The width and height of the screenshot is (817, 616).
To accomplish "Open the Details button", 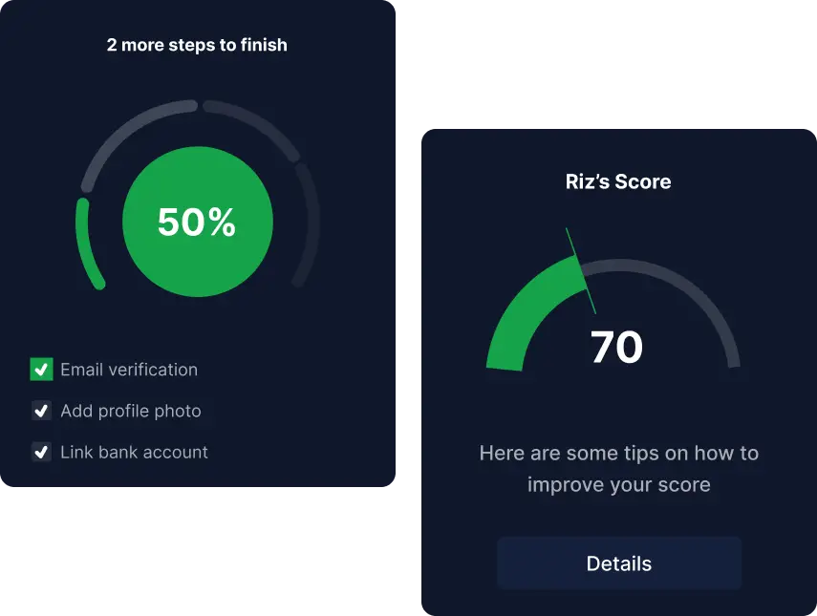I will coord(618,563).
